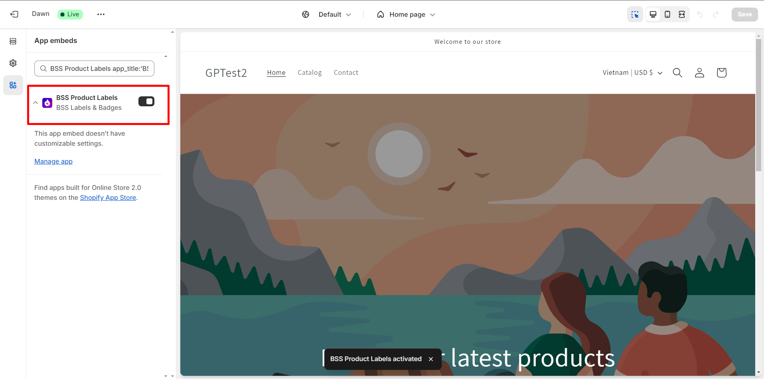This screenshot has height=379, width=764.
Task: Select the App embeds sidebar icon
Action: (13, 85)
